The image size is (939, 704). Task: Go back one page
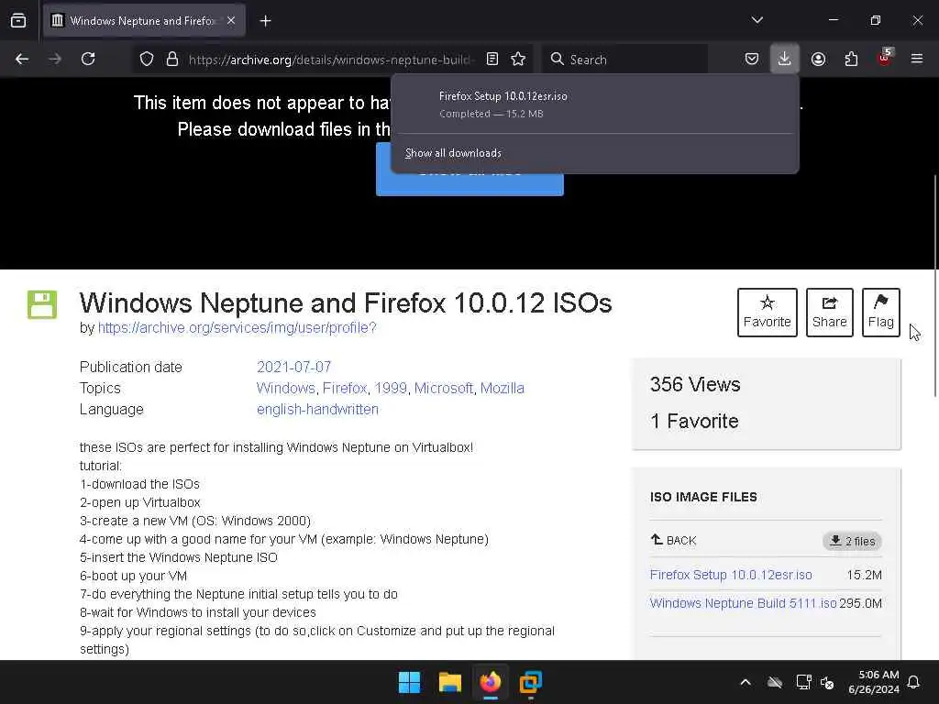tap(22, 59)
